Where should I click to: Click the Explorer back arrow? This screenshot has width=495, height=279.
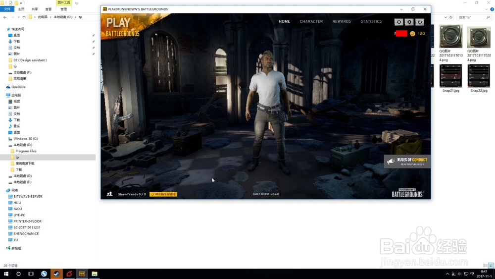pyautogui.click(x=5, y=17)
